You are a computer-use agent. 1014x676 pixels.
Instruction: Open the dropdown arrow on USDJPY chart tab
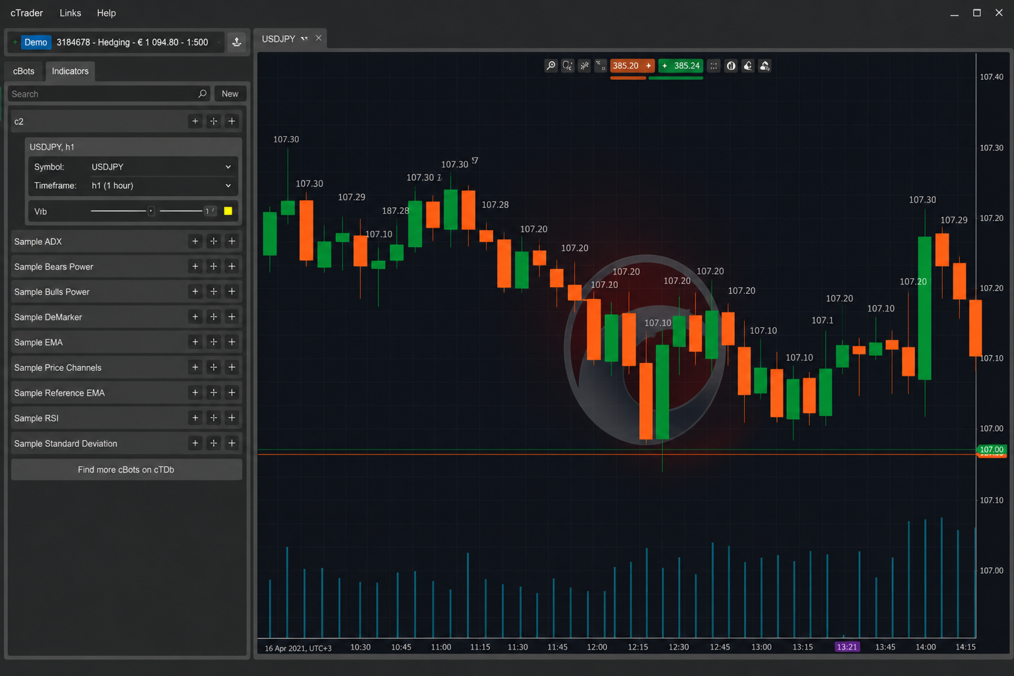(304, 39)
